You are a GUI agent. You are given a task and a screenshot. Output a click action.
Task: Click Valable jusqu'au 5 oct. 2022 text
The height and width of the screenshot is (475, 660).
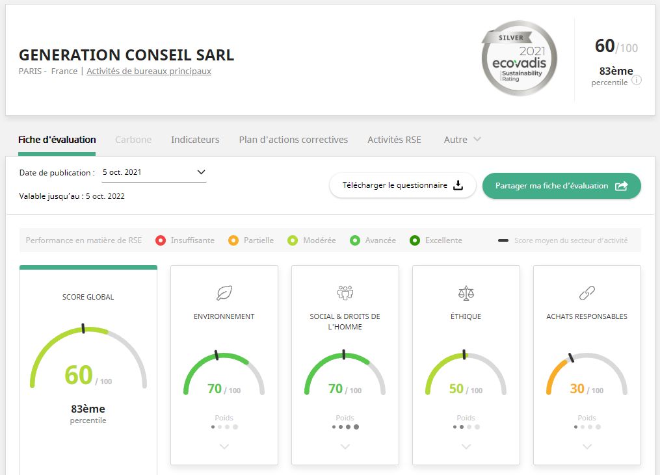72,196
